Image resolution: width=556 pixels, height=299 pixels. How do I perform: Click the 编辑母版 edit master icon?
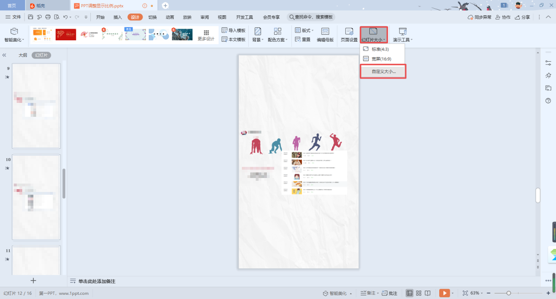click(325, 35)
